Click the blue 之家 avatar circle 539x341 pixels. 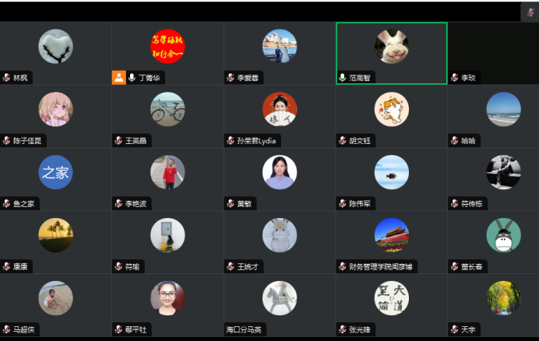pyautogui.click(x=55, y=172)
